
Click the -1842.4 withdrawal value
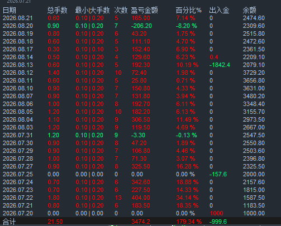[x=220, y=65]
